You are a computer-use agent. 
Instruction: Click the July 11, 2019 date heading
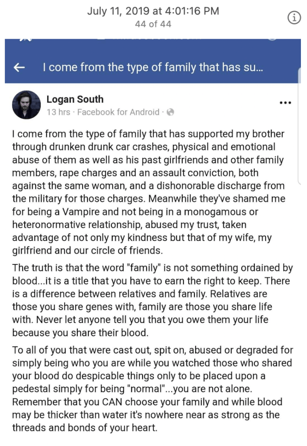(153, 11)
